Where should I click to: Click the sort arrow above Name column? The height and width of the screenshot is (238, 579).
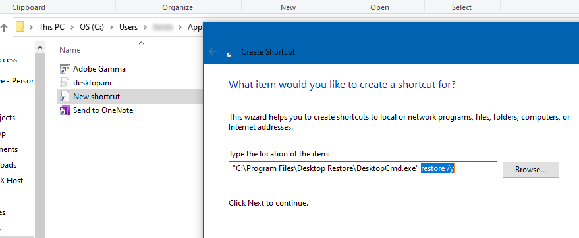click(141, 43)
